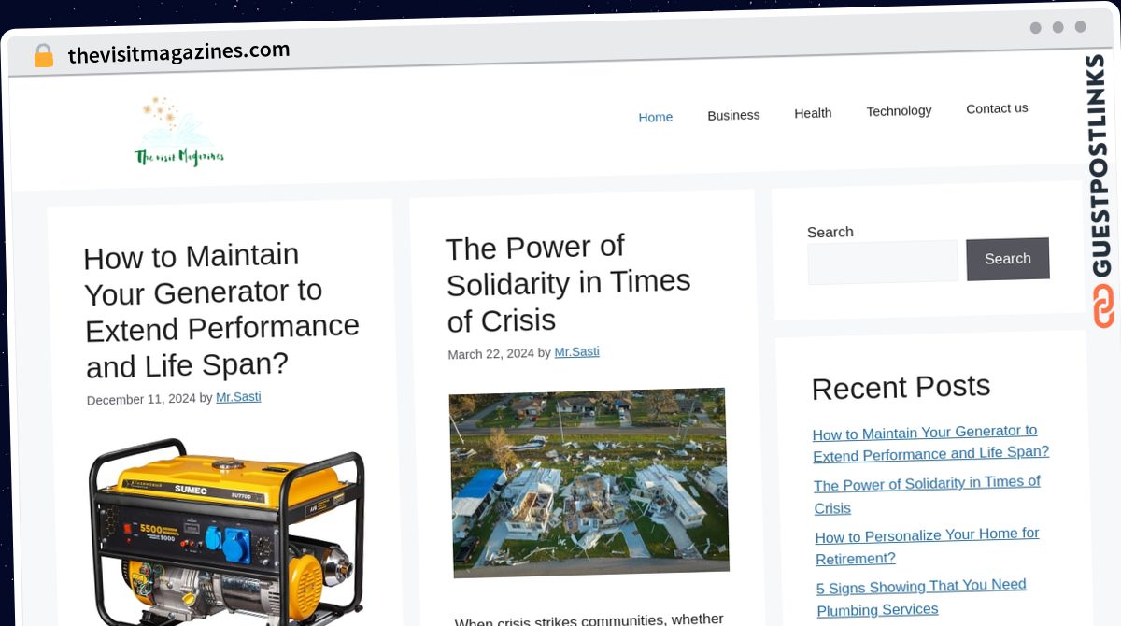Open Mr.Sasti author link under generator post
The width and height of the screenshot is (1121, 626).
tap(238, 397)
